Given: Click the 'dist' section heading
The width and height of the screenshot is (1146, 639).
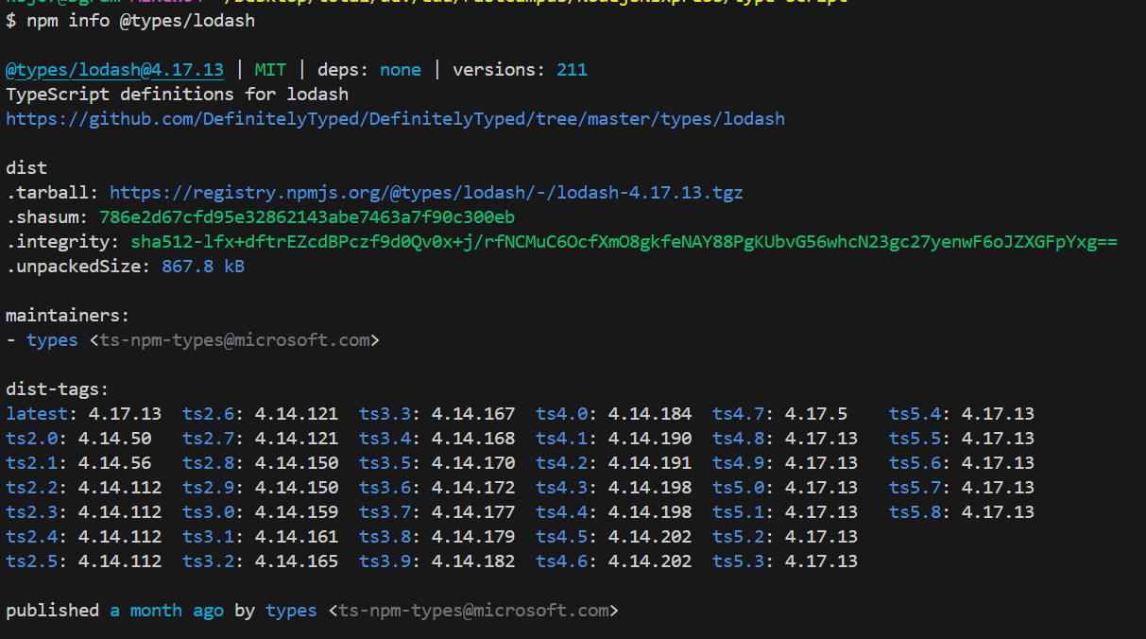Looking at the screenshot, I should click(x=26, y=168).
